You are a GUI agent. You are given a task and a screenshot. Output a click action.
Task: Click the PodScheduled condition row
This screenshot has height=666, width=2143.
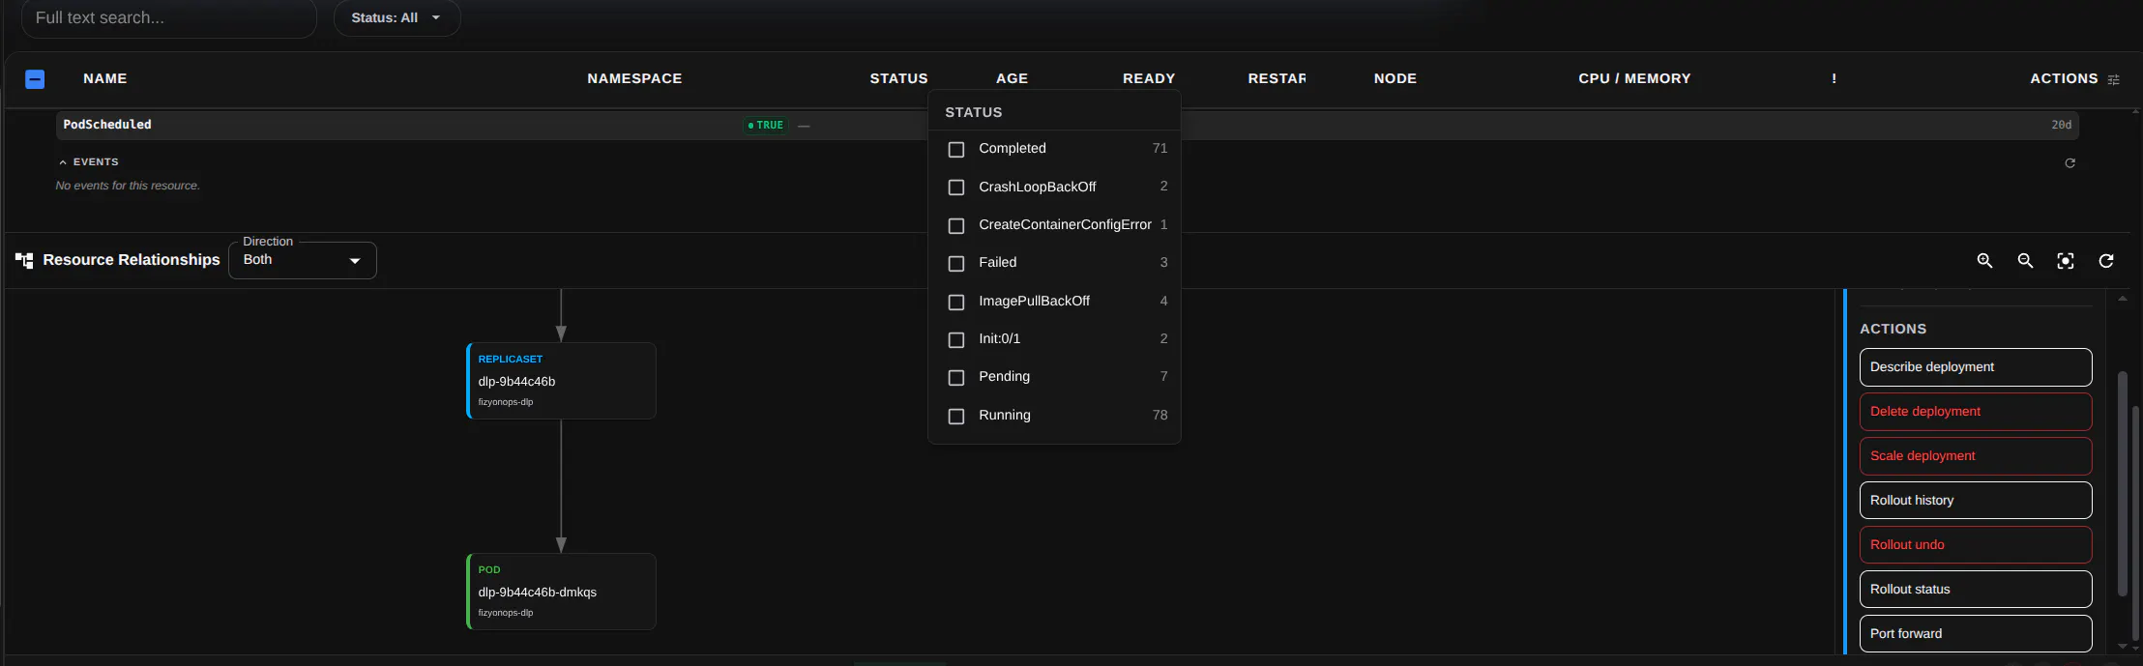1068,126
